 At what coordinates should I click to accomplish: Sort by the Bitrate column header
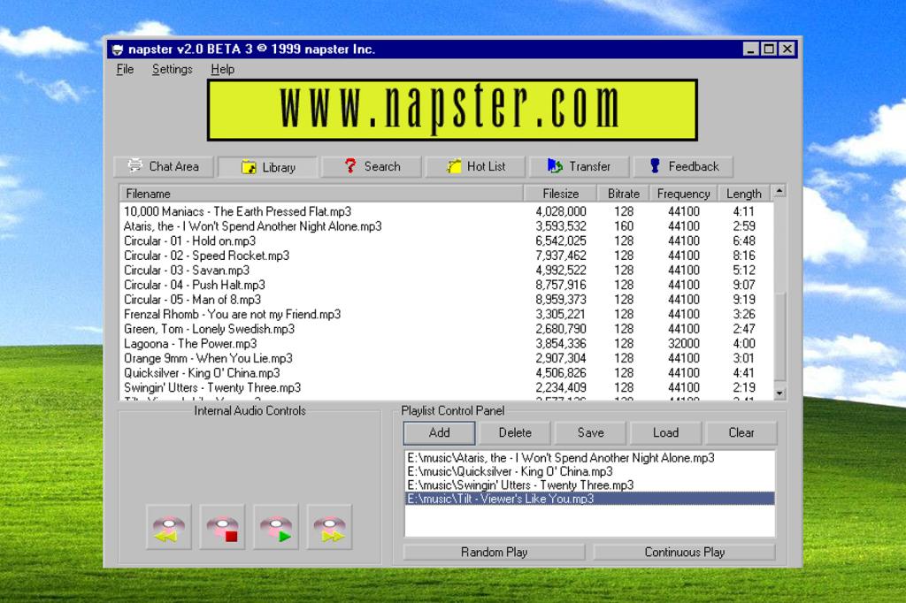624,194
